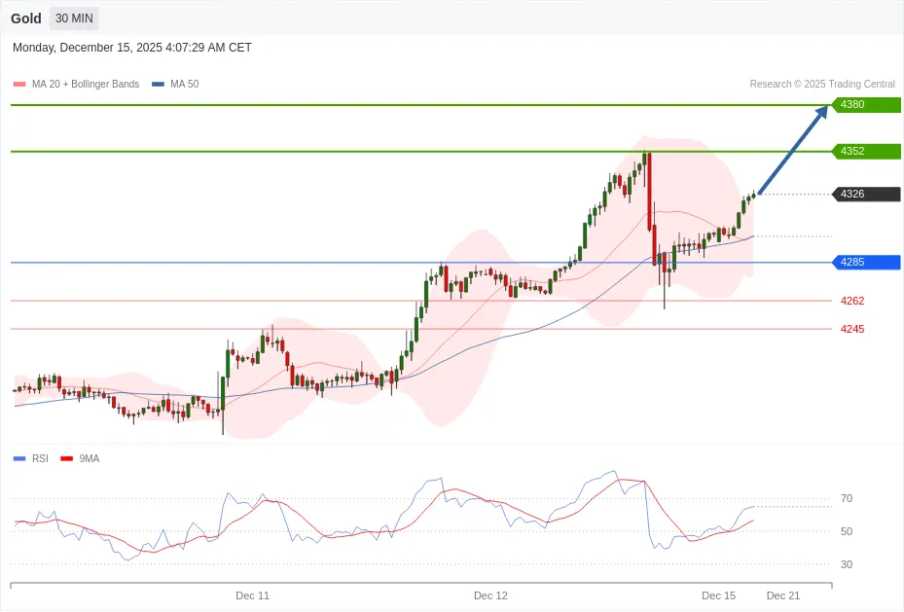Click the red 4262 support label
The height and width of the screenshot is (612, 904).
tap(852, 301)
